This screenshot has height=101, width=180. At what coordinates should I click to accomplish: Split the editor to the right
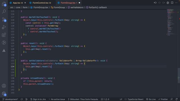172,3
